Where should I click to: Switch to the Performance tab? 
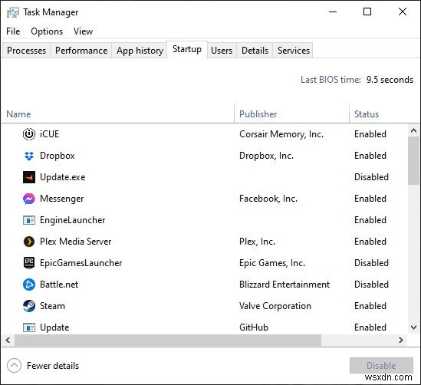click(81, 51)
